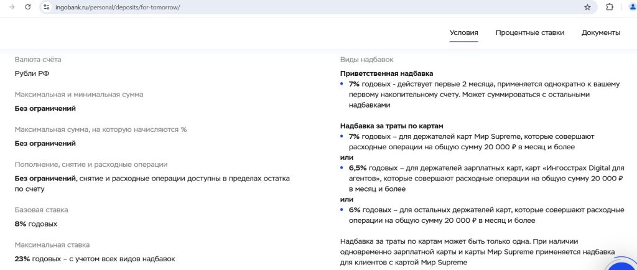Click Без ограничений under Максимальная и минимальная сумма

[x=45, y=108]
